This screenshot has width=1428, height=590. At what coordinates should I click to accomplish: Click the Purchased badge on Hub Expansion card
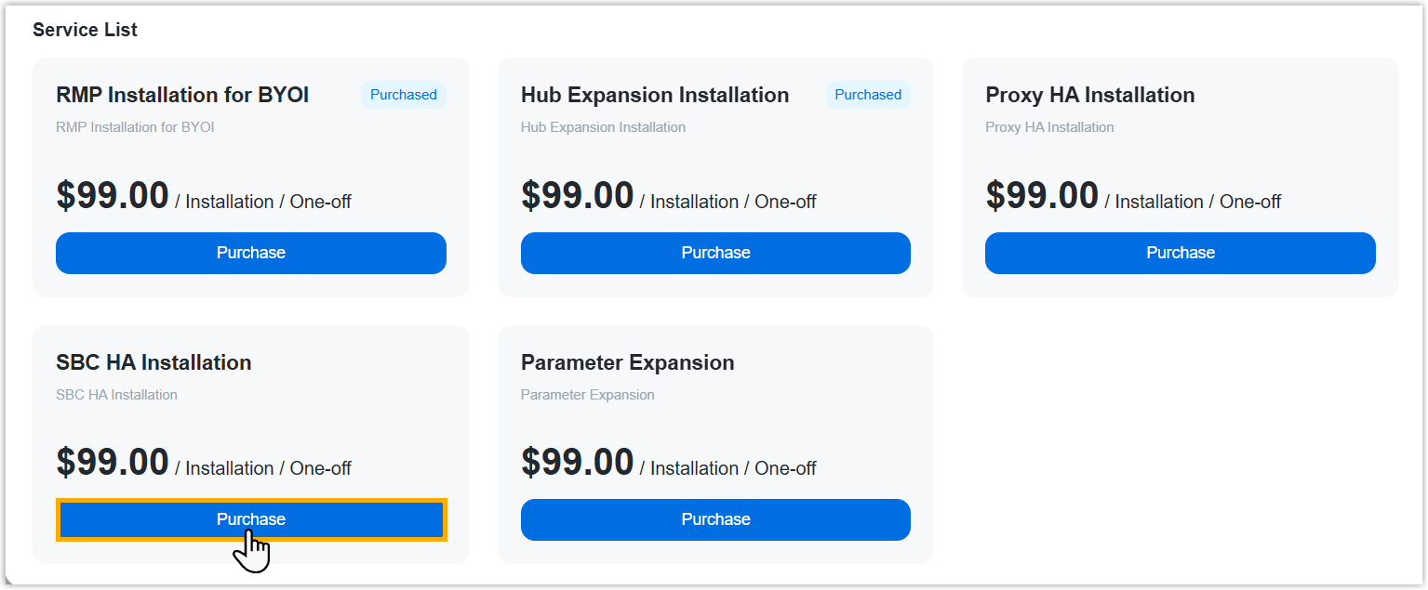click(x=867, y=95)
